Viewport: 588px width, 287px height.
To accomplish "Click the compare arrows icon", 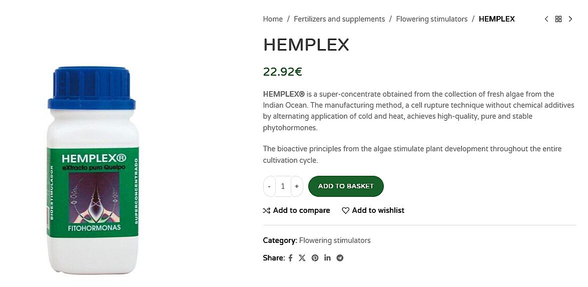I will pyautogui.click(x=267, y=210).
